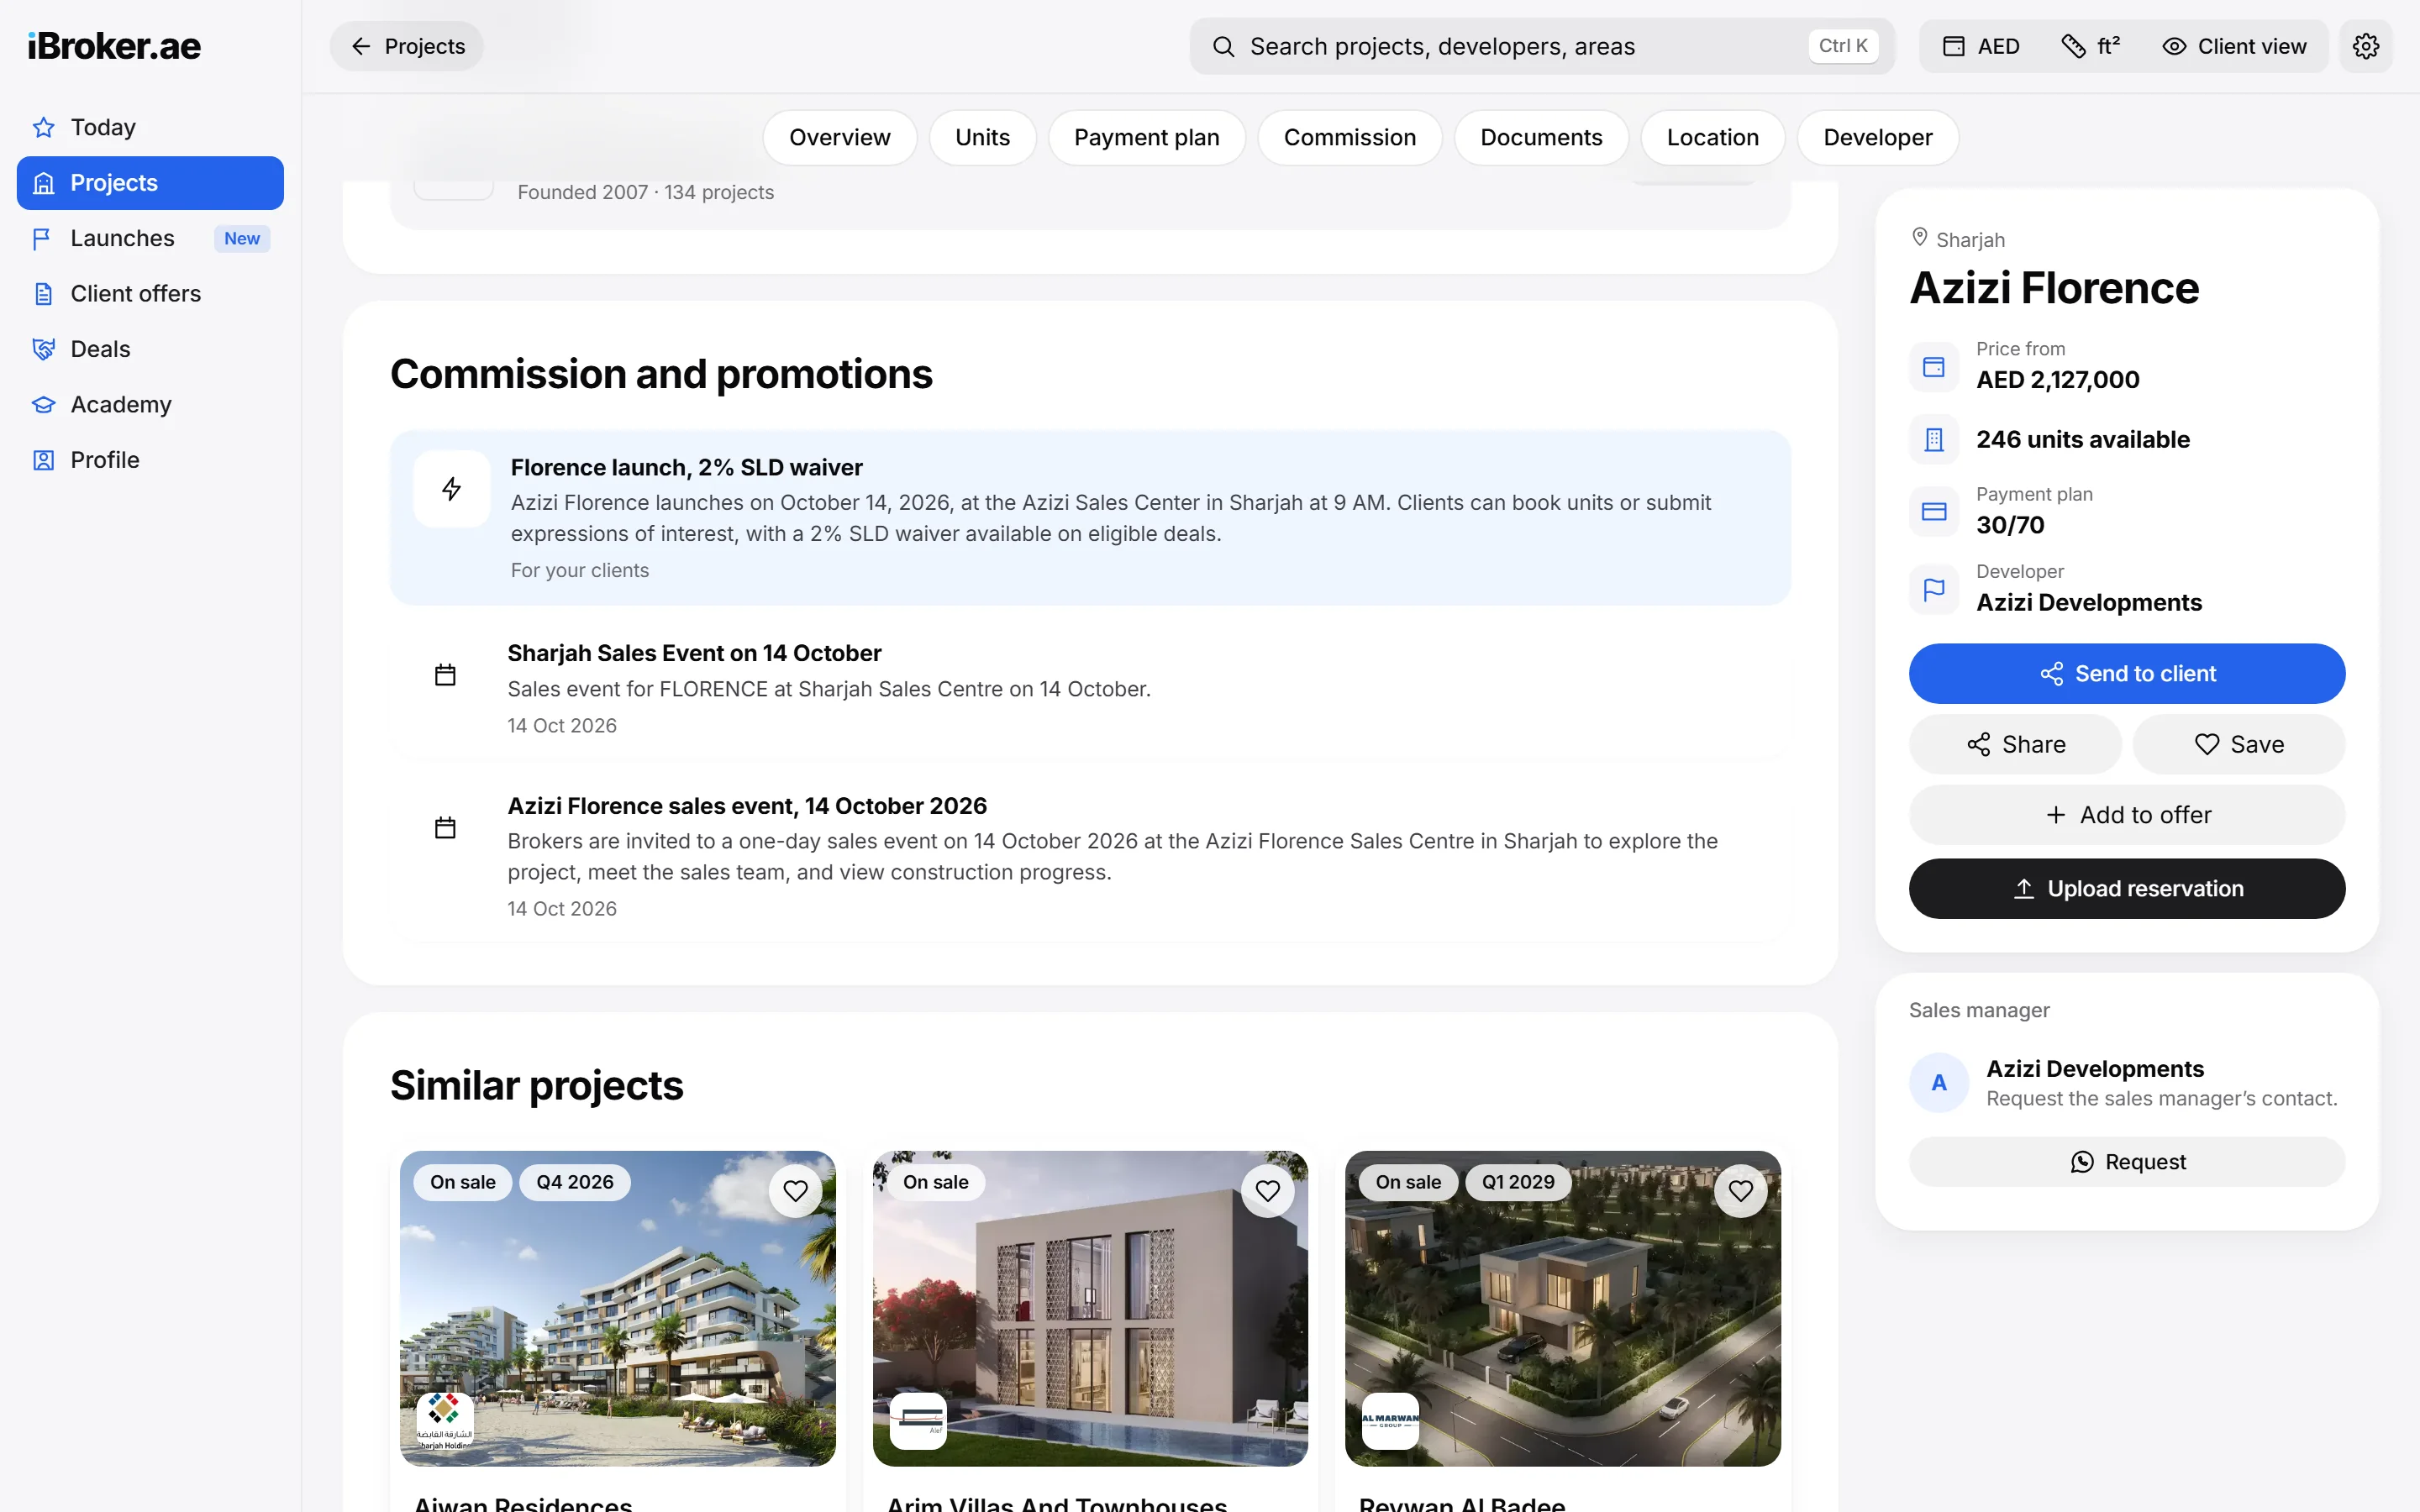
Task: Open the settings gear icon
Action: [2365, 46]
